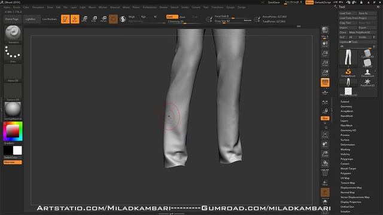Screen dimensions: 383x215
Task: Click the Zoom3D view icon
Action: [325, 154]
